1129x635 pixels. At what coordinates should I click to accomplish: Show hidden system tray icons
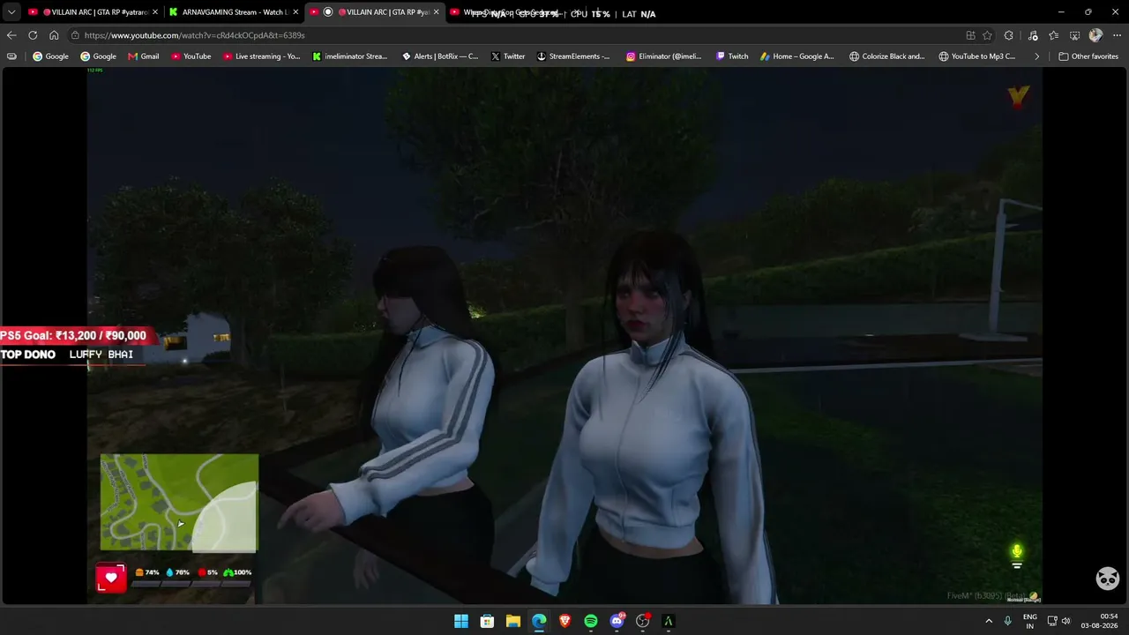(988, 621)
